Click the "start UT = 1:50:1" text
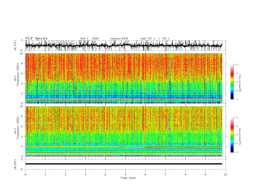The image size is (254, 196). pyautogui.click(x=155, y=38)
